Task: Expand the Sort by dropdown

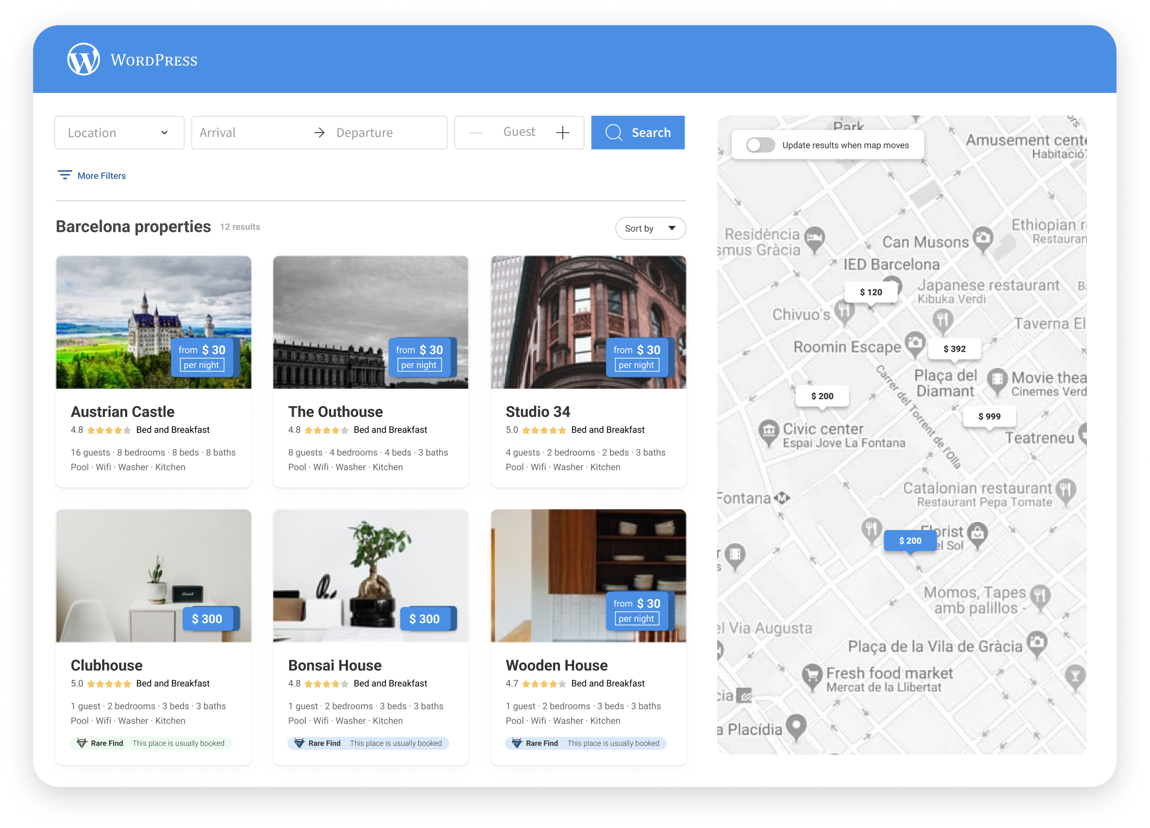Action: (x=650, y=228)
